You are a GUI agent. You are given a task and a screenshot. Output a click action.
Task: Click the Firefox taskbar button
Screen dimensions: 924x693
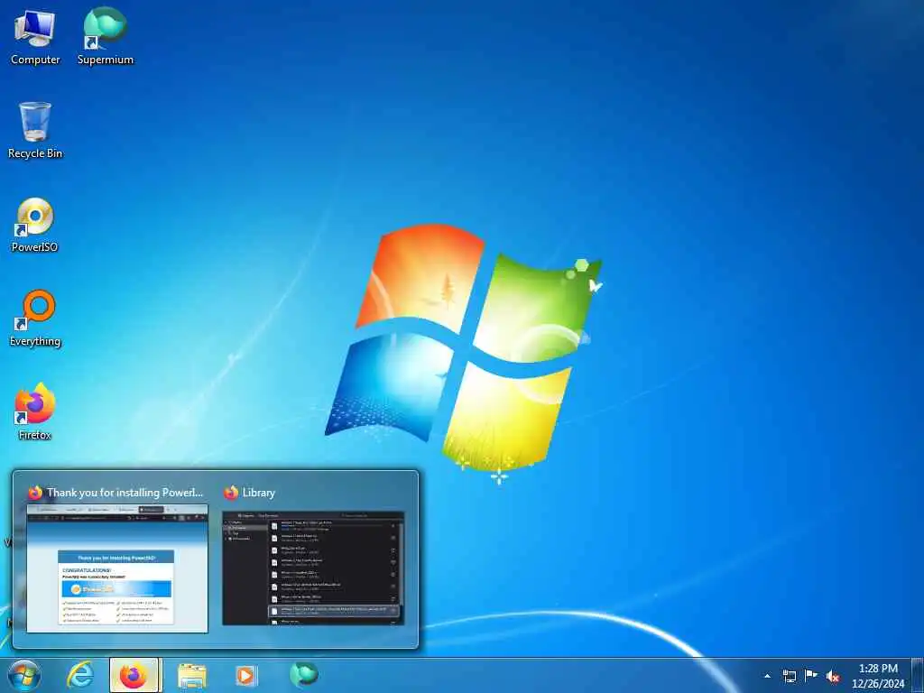tap(134, 675)
